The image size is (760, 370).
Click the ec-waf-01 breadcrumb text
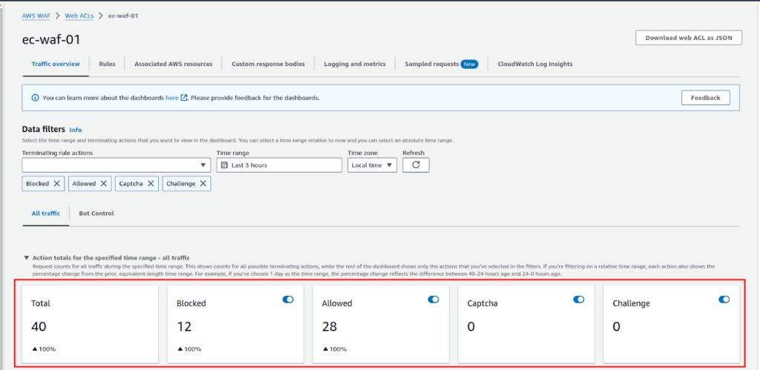point(124,16)
